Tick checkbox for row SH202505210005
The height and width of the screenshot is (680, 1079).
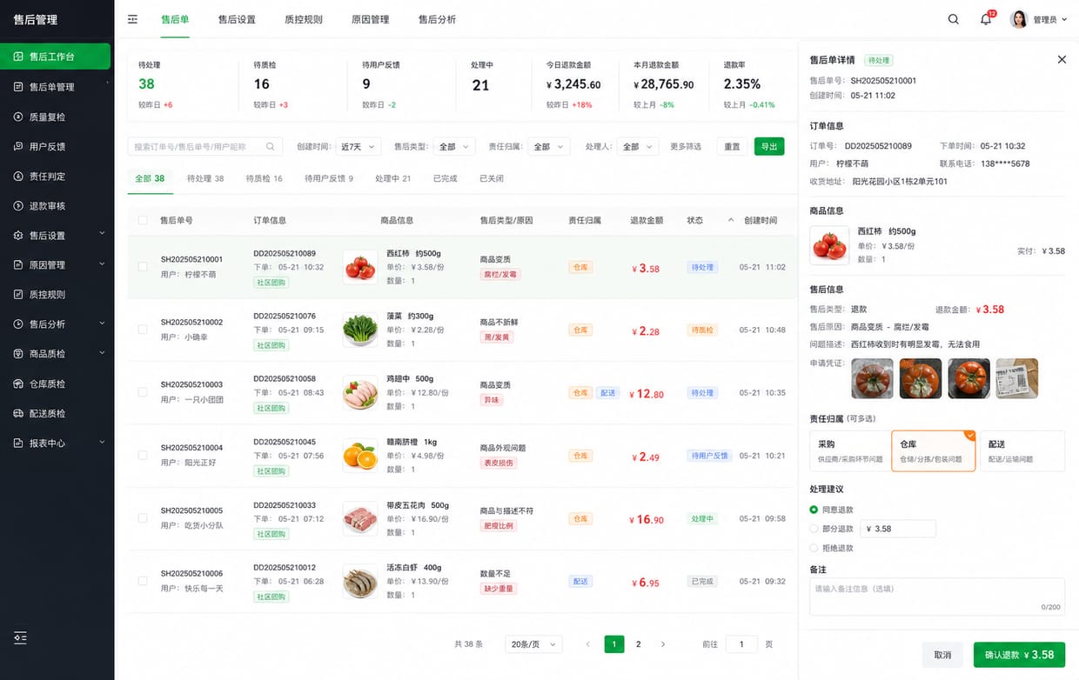[x=143, y=518]
